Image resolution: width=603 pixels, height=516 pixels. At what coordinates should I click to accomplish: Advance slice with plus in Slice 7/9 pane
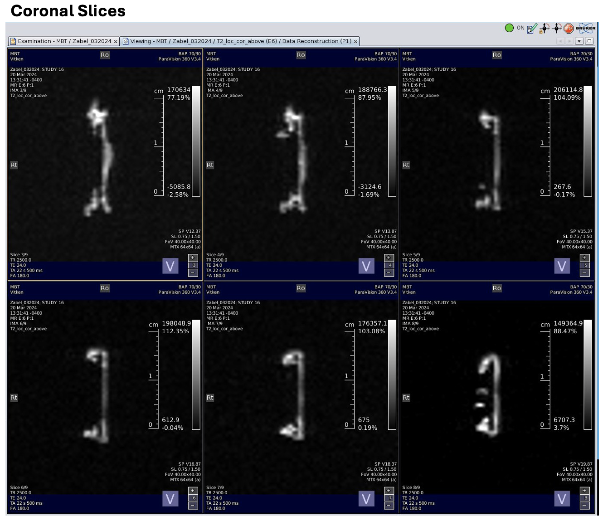tap(389, 490)
